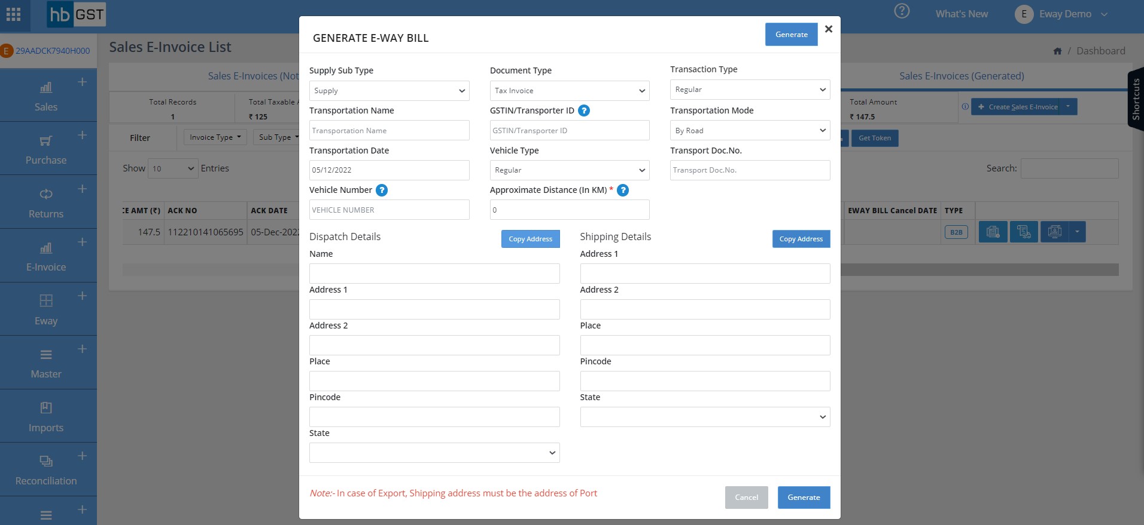
Task: Open Purchase module in sidebar
Action: (46, 150)
